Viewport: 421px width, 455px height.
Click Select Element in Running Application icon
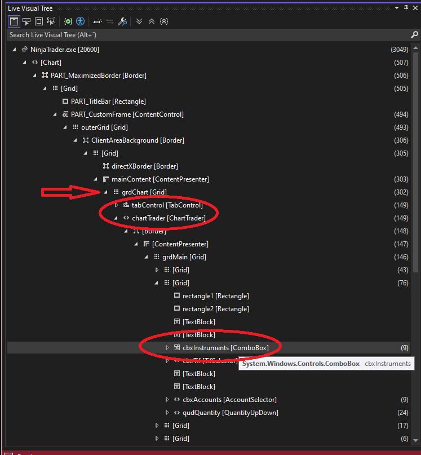click(26, 21)
